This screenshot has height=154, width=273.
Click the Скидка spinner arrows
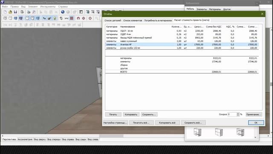pyautogui.click(x=238, y=114)
